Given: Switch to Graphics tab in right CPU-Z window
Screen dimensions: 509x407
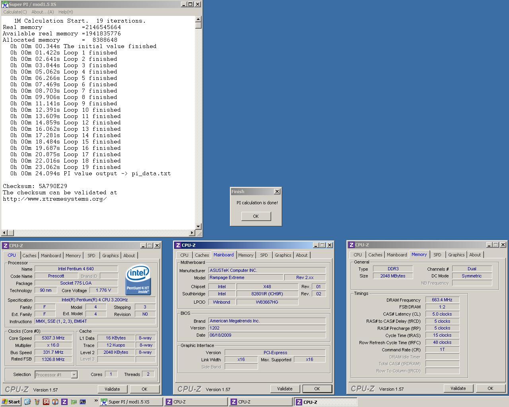Looking at the screenshot, I should 456,255.
